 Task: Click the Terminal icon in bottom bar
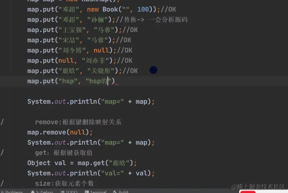click(x=87, y=192)
